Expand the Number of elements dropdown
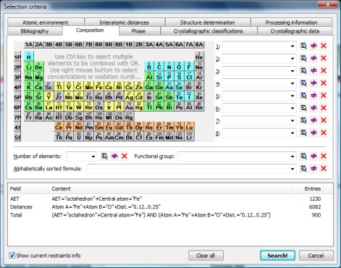This screenshot has width=341, height=268. (93, 156)
